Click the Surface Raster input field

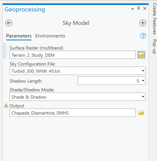coord(73,55)
